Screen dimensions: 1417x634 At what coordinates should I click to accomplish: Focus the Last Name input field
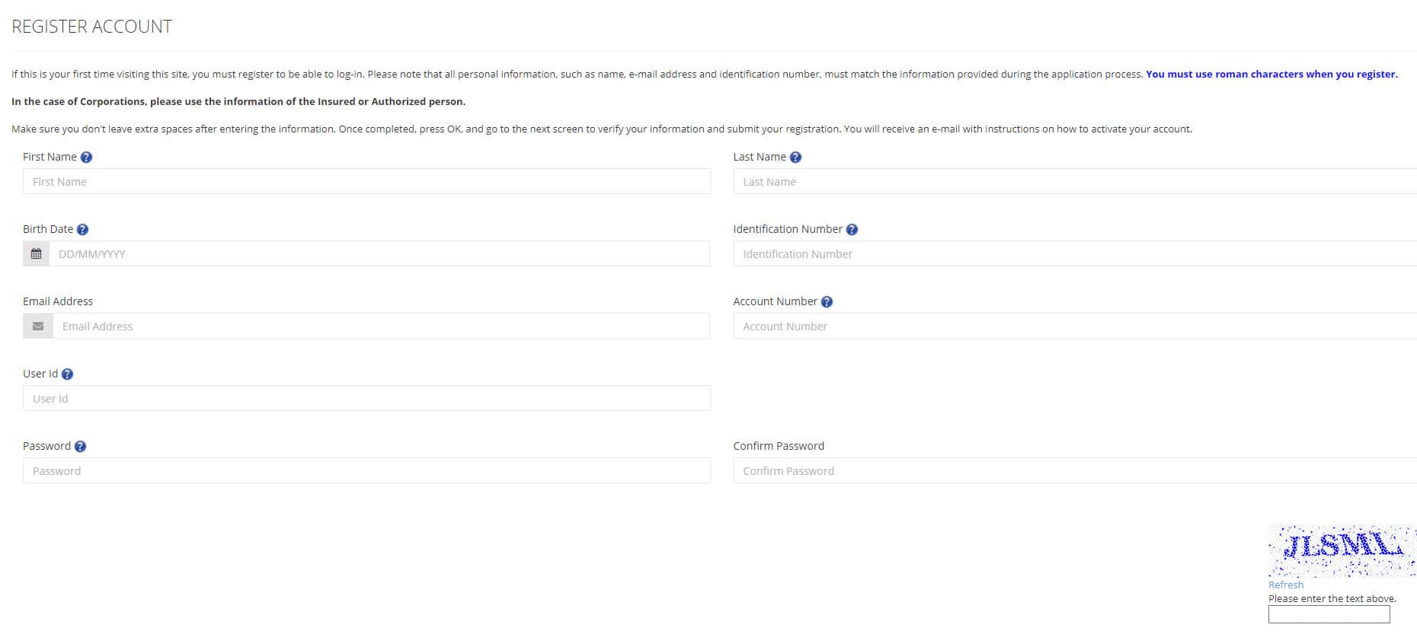pos(1074,182)
